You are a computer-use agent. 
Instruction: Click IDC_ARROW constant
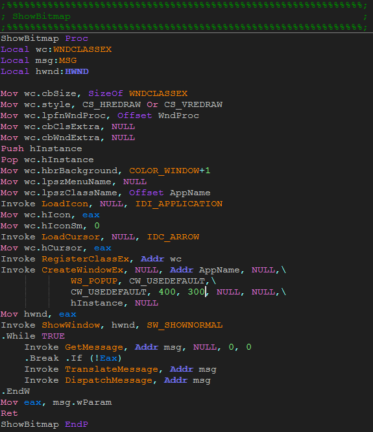173,237
